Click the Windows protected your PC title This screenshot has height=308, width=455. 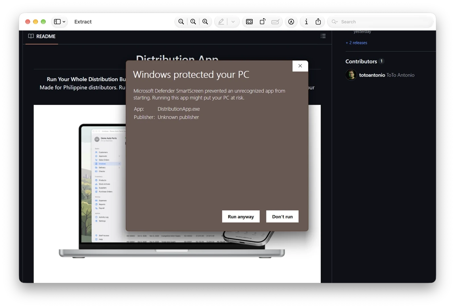pyautogui.click(x=191, y=75)
